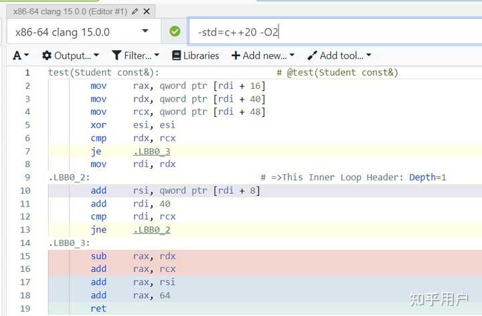482x316 pixels.
Task: Follow the .LBB0_2 label link on line 13
Action: (x=151, y=230)
